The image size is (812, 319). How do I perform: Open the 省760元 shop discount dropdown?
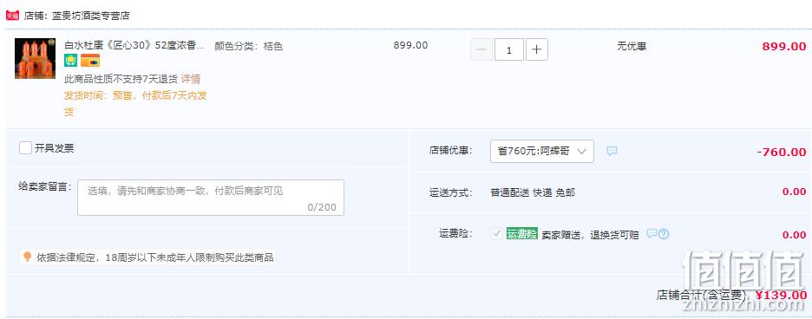click(541, 151)
